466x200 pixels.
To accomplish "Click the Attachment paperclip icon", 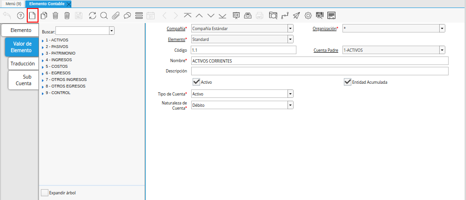I will pyautogui.click(x=116, y=16).
